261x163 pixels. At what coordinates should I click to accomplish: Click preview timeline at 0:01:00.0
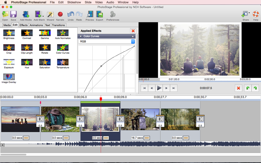pyautogui.click(x=174, y=79)
